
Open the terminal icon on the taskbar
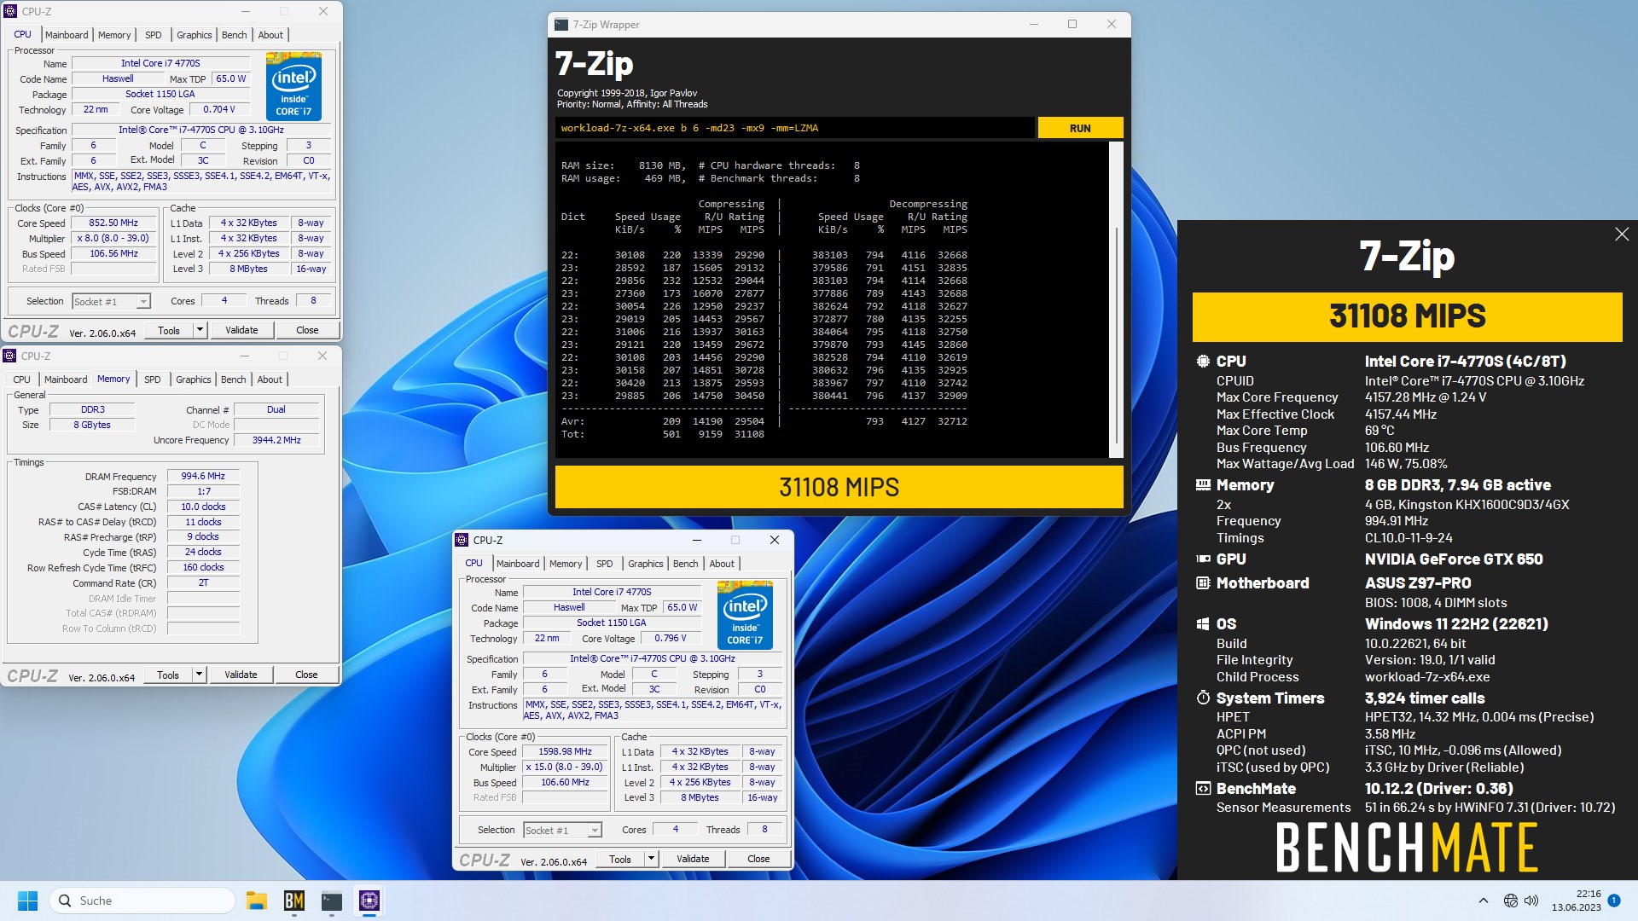click(332, 901)
